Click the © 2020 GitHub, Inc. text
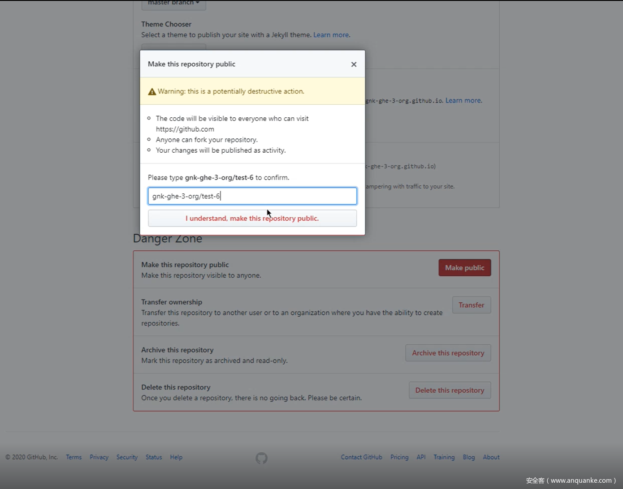623x489 pixels. pyautogui.click(x=32, y=457)
